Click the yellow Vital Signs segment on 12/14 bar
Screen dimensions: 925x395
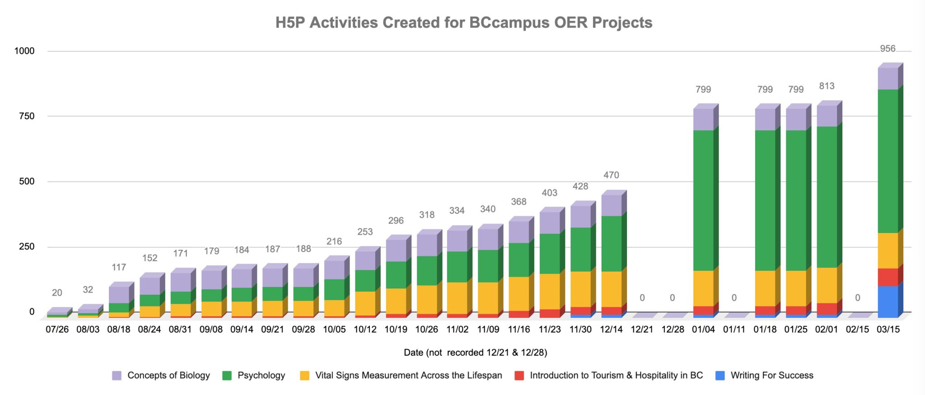(611, 289)
